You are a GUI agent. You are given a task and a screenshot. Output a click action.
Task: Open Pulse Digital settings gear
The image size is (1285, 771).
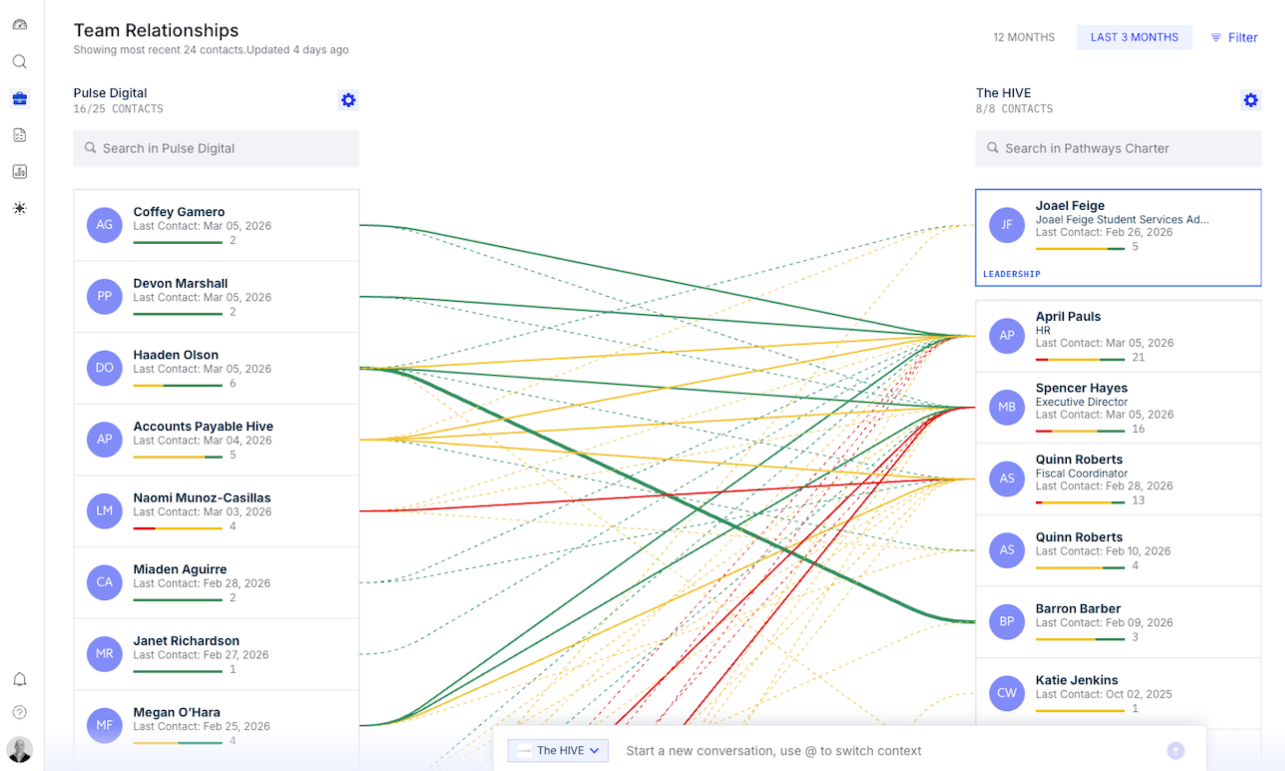click(x=348, y=100)
